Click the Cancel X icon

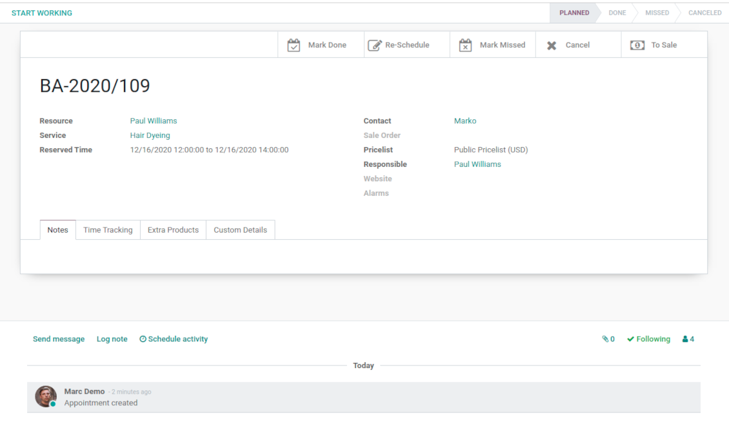pos(552,45)
